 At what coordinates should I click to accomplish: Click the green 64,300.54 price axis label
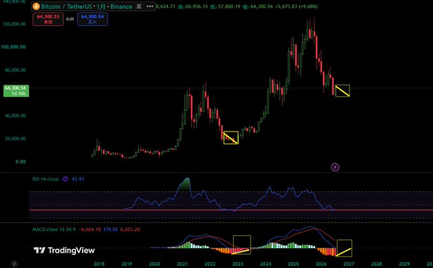[x=16, y=90]
